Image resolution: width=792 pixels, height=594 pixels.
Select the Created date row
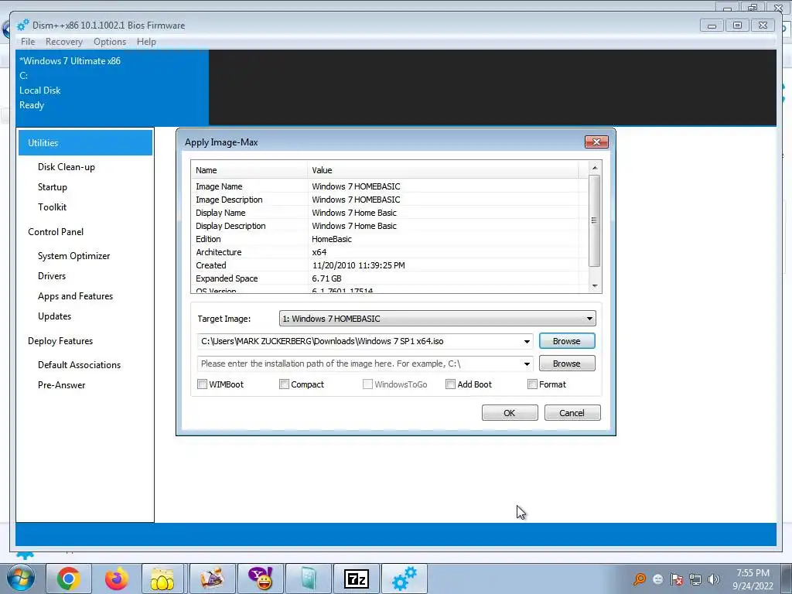pos(390,265)
